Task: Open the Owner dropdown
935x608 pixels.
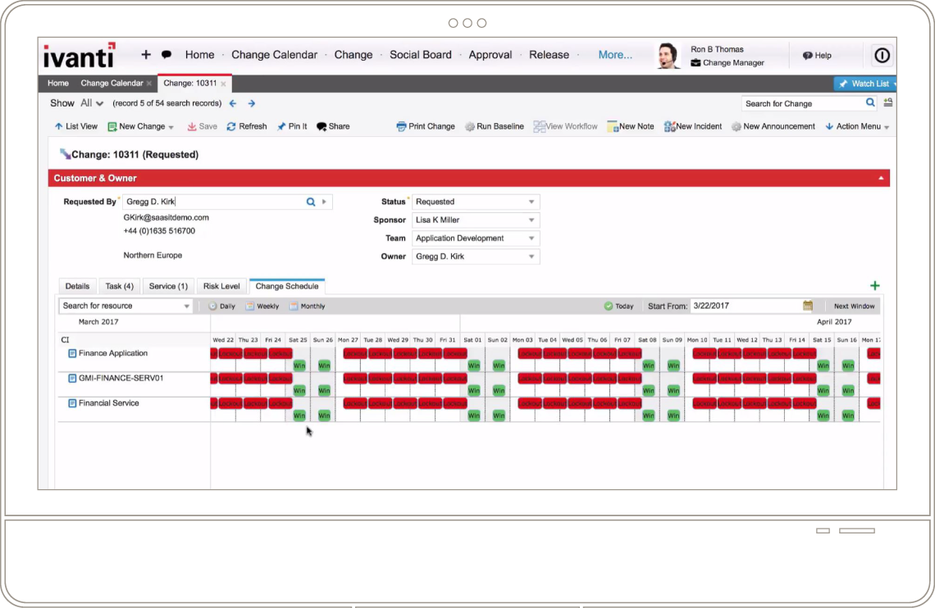Action: click(x=531, y=256)
